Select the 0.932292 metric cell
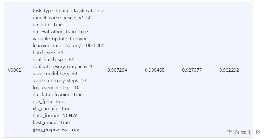Screen dimensions: 265x140 [x=229, y=70]
